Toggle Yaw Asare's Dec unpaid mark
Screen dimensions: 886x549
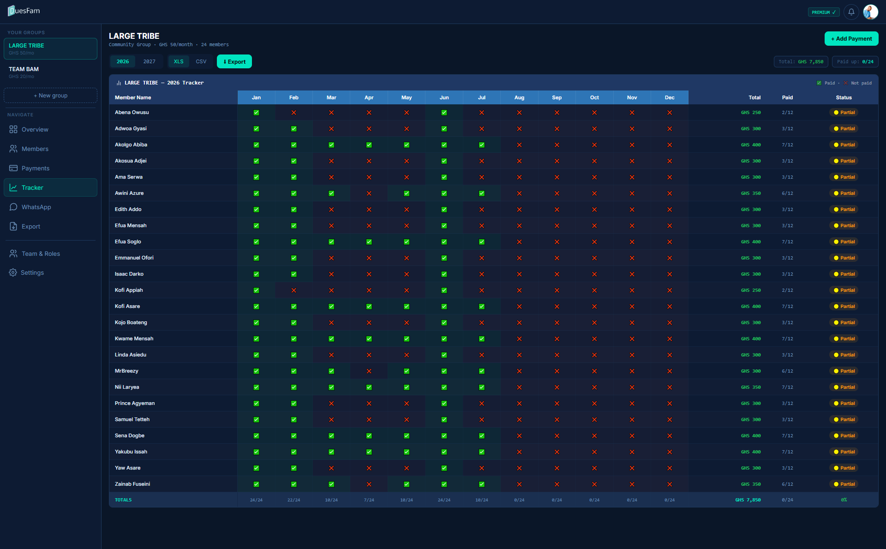point(670,468)
